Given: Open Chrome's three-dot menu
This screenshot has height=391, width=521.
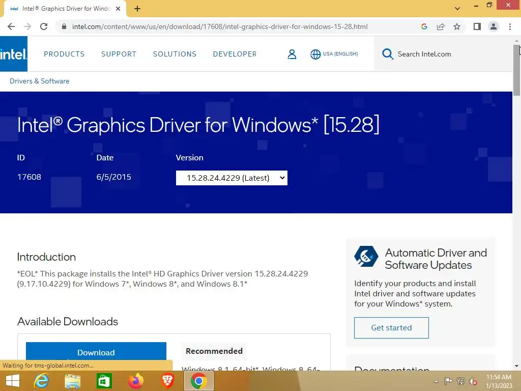Looking at the screenshot, I should click(510, 26).
